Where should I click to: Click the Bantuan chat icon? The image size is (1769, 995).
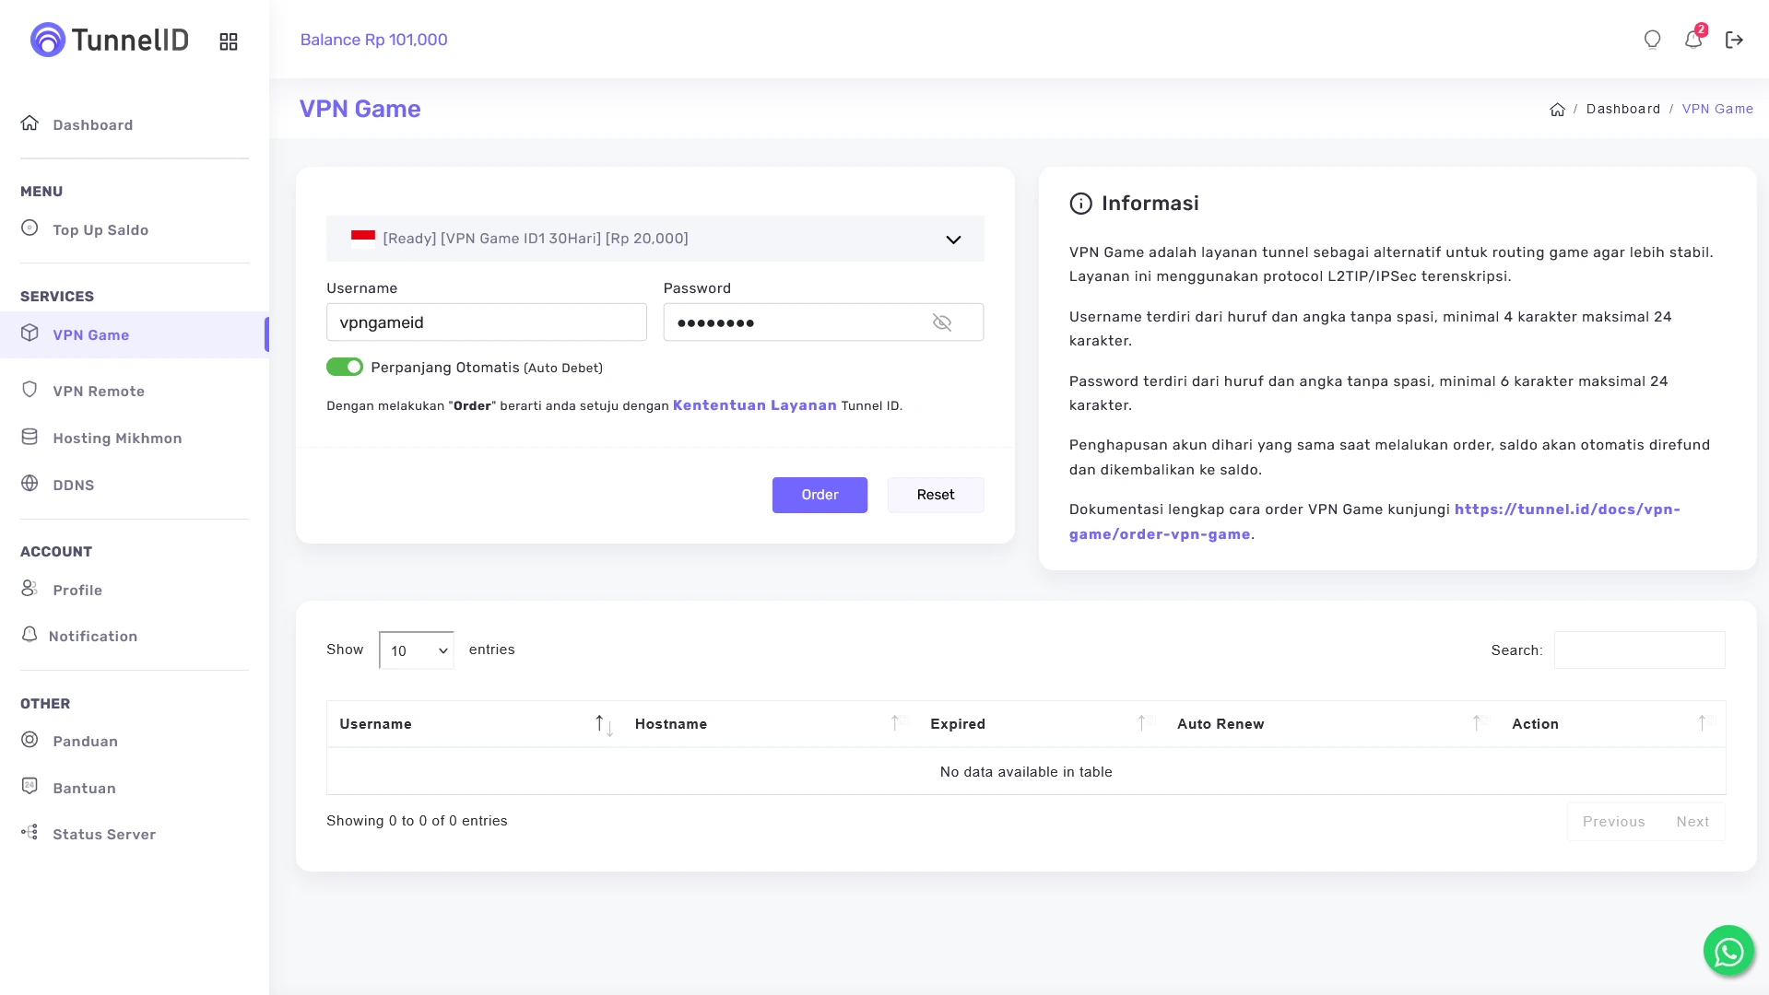click(x=29, y=786)
